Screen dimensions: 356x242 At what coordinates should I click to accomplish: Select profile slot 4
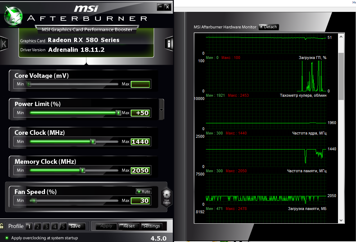pos(54,226)
